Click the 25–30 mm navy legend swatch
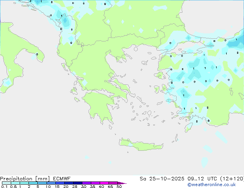 click(77, 183)
